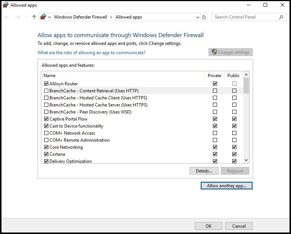
Task: Toggle Public checkbox for Captive Portal Flow
Action: click(x=234, y=119)
